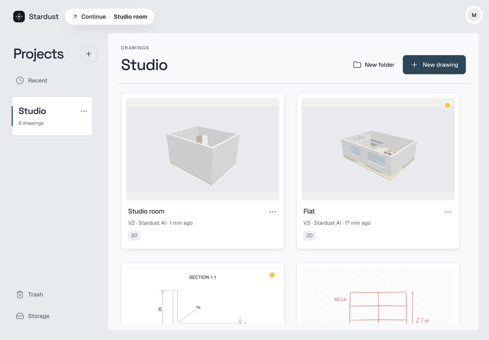489x340 pixels.
Task: Open the SECTION 1:1 drawing thumbnail
Action: click(x=203, y=296)
